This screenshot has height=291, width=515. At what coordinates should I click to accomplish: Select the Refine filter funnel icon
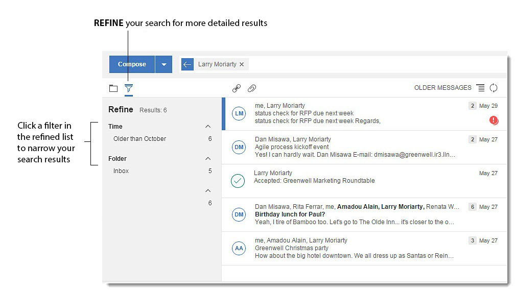(x=129, y=88)
